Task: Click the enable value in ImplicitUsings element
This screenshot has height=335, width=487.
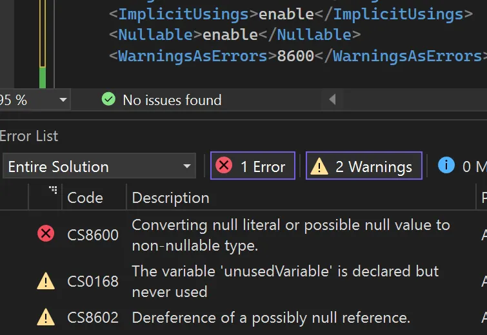Action: (286, 14)
